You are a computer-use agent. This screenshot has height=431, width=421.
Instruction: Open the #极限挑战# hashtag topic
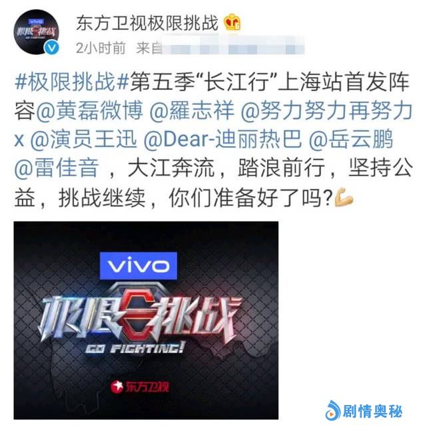(72, 82)
